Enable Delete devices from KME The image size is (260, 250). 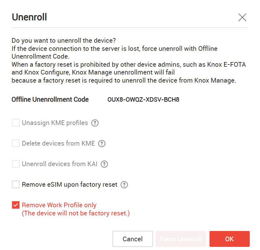[16, 143]
